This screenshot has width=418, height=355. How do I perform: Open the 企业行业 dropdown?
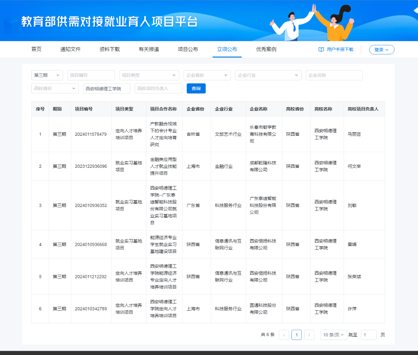click(268, 75)
